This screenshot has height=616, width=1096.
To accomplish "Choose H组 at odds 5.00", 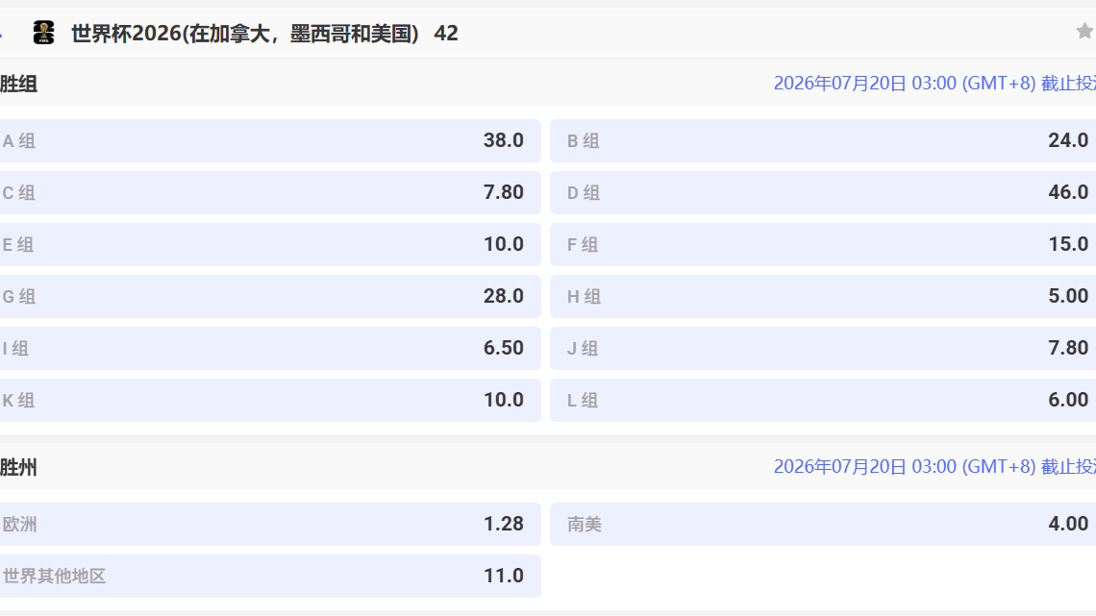I will [823, 296].
